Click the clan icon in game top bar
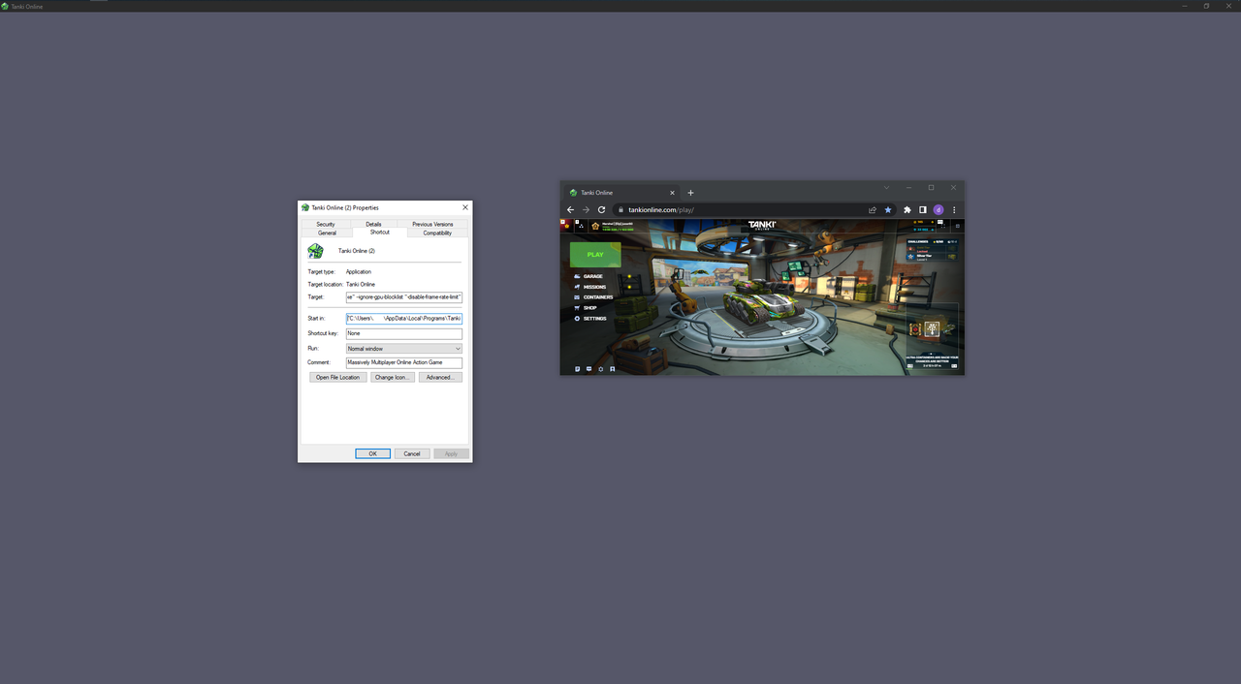This screenshot has width=1241, height=684. pos(581,227)
